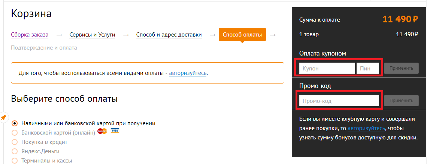Image resolution: width=427 pixels, height=164 pixels.
Task: Select cash or card on delivery option
Action: coord(15,123)
